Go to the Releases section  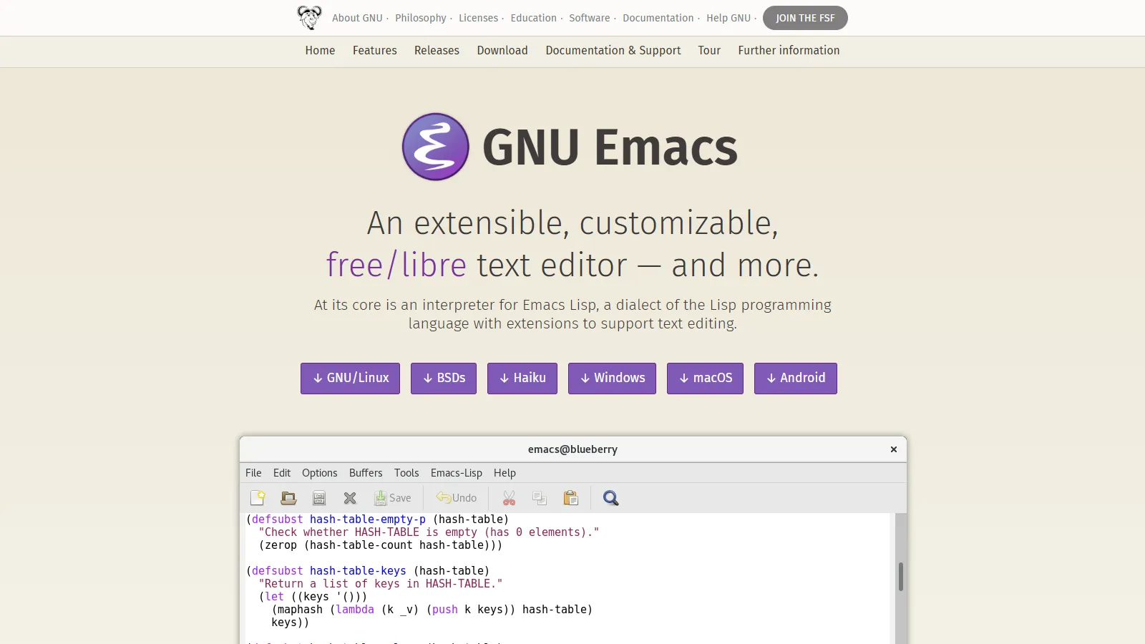point(437,50)
